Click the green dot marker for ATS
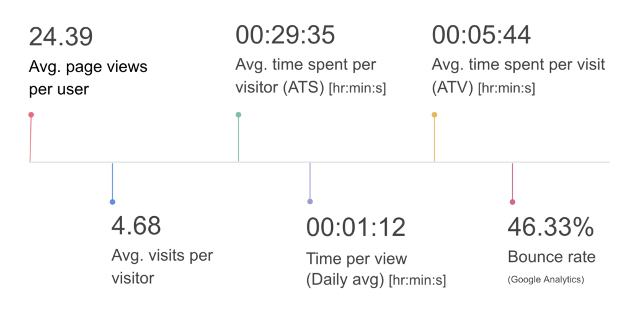Screen dimensions: 635x311 click(239, 115)
